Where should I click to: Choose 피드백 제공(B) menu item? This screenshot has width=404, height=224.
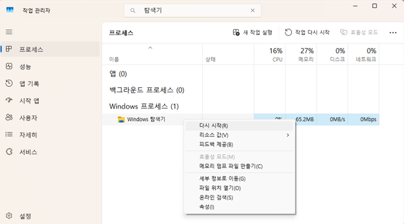239,145
